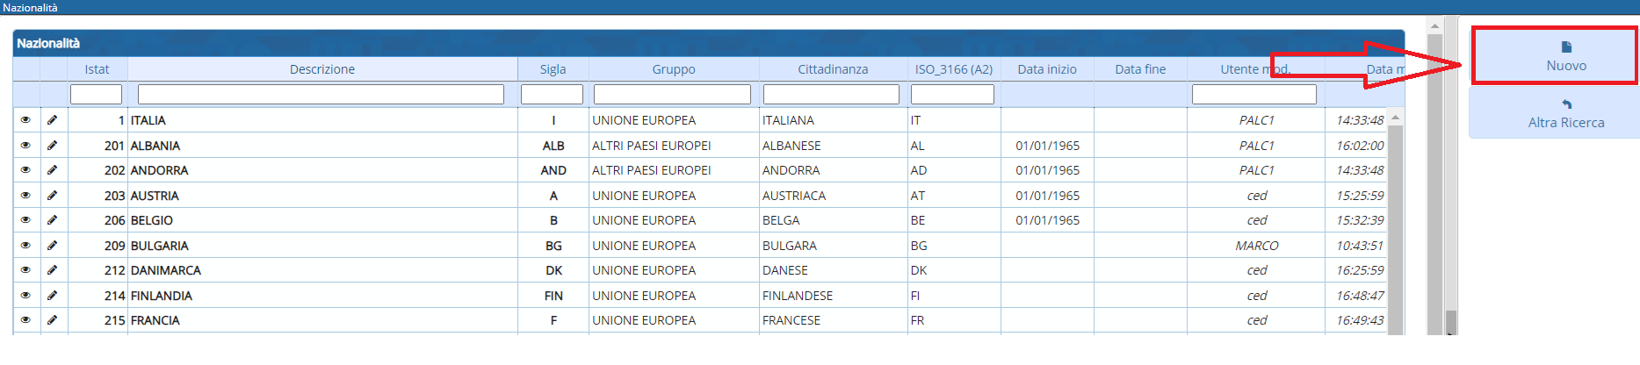1640x365 pixels.
Task: Focus the Descrizione filter text box
Action: (x=321, y=94)
